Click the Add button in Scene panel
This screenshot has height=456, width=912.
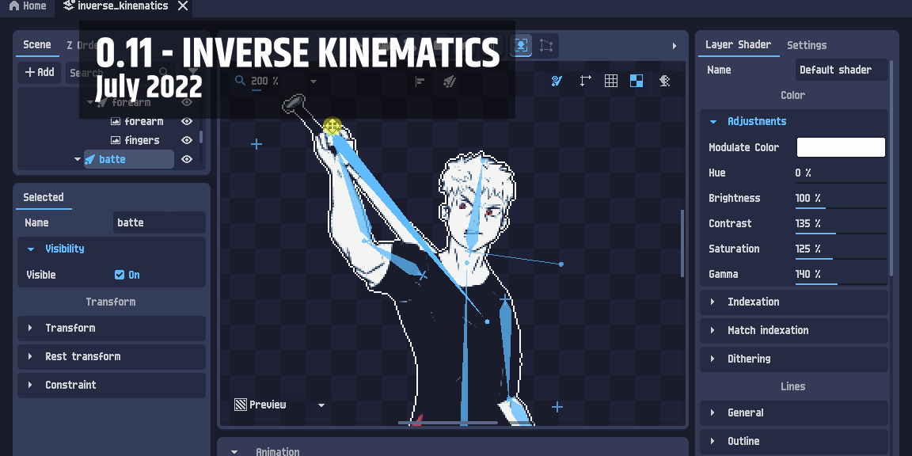(37, 72)
